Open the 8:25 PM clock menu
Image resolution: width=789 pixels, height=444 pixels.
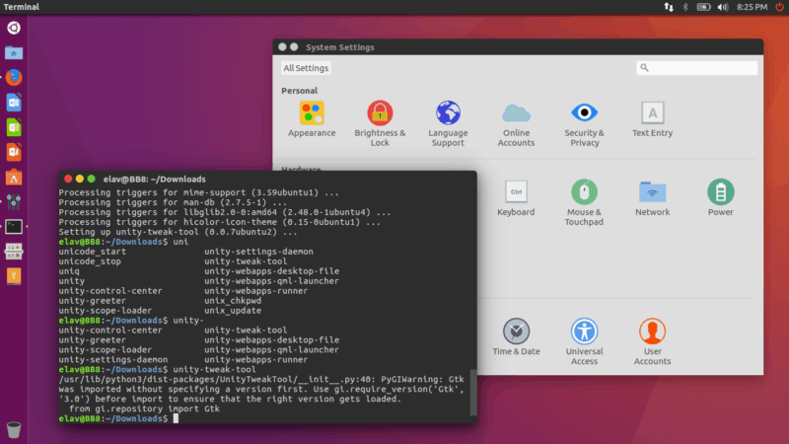click(x=752, y=7)
